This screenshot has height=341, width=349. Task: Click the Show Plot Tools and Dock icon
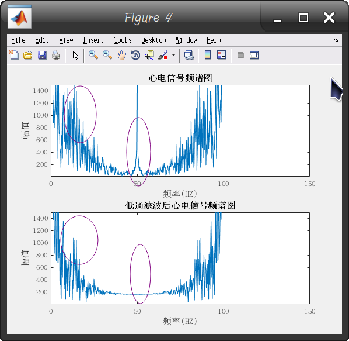(254, 55)
